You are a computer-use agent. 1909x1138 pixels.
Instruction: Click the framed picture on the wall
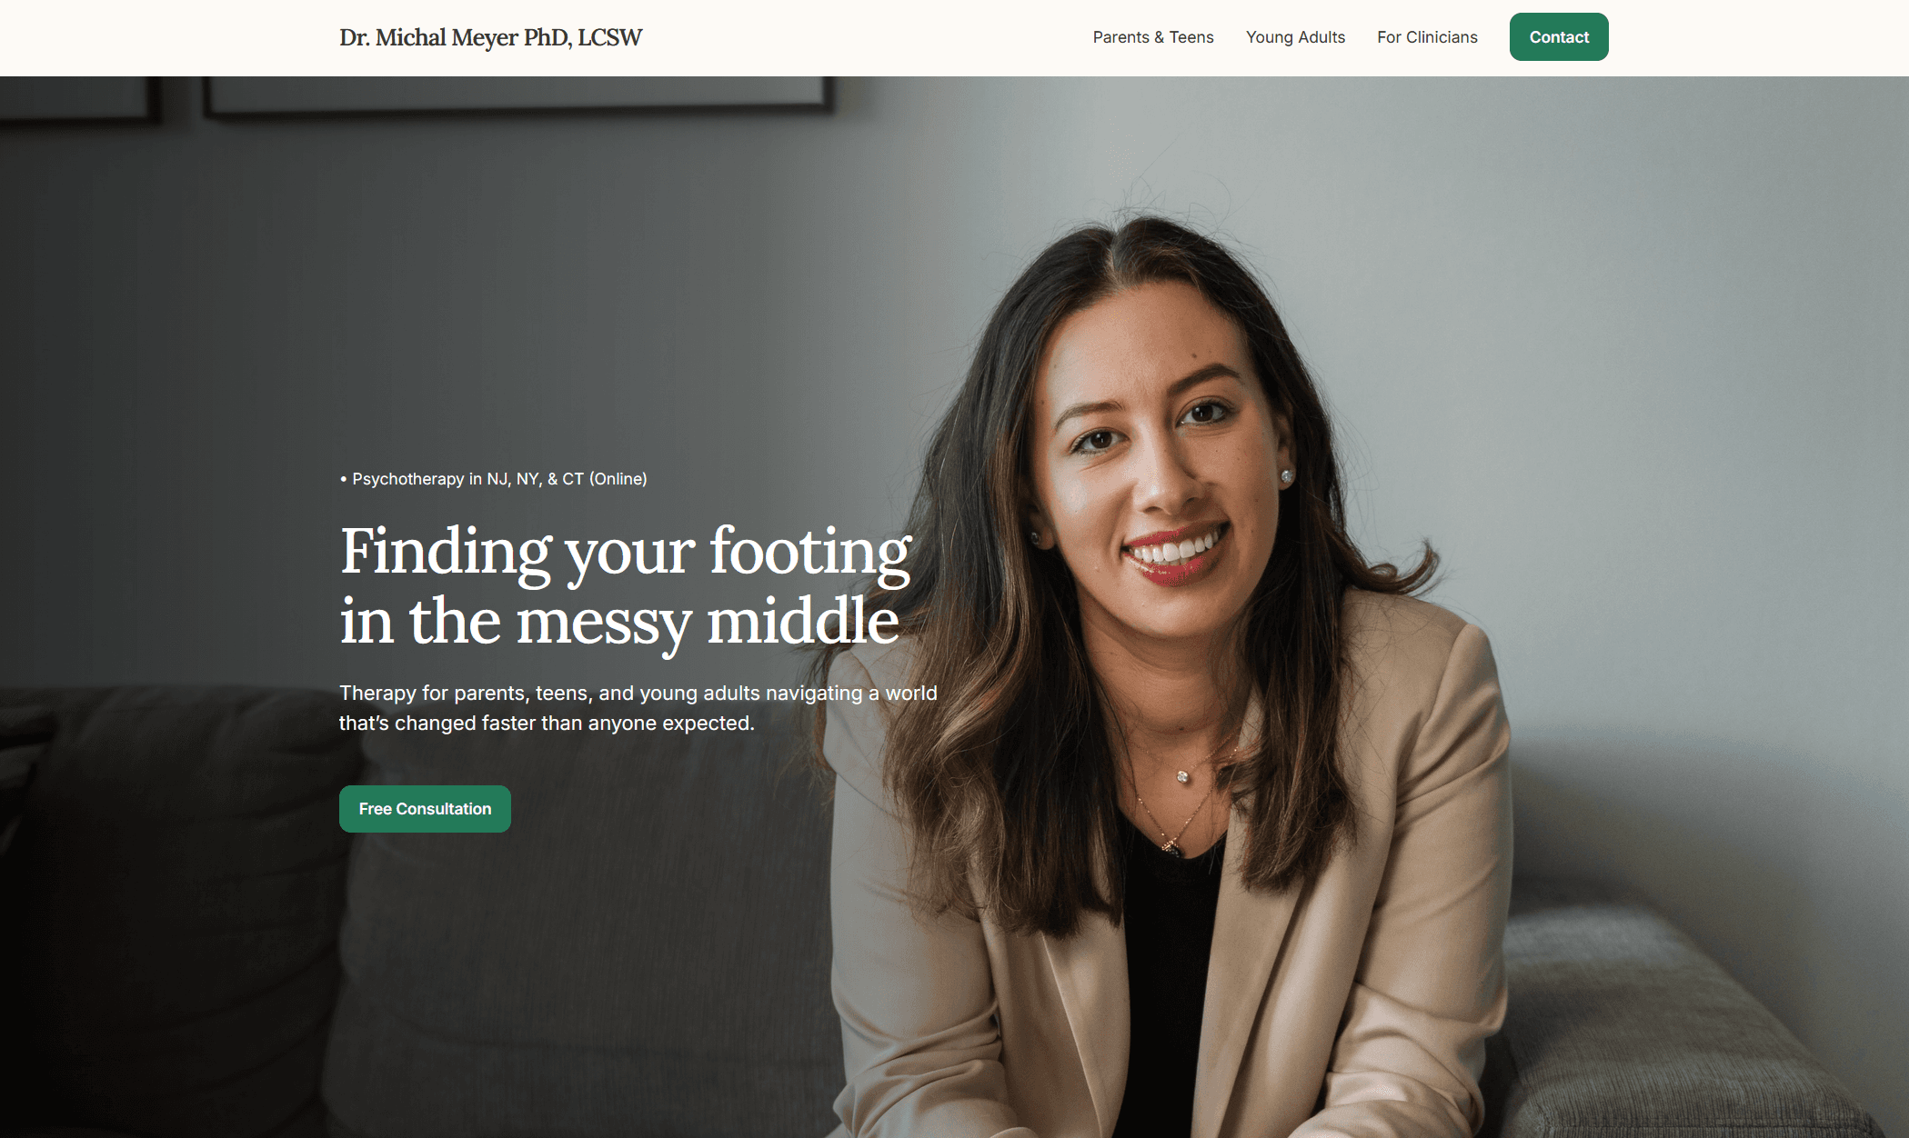tap(518, 95)
